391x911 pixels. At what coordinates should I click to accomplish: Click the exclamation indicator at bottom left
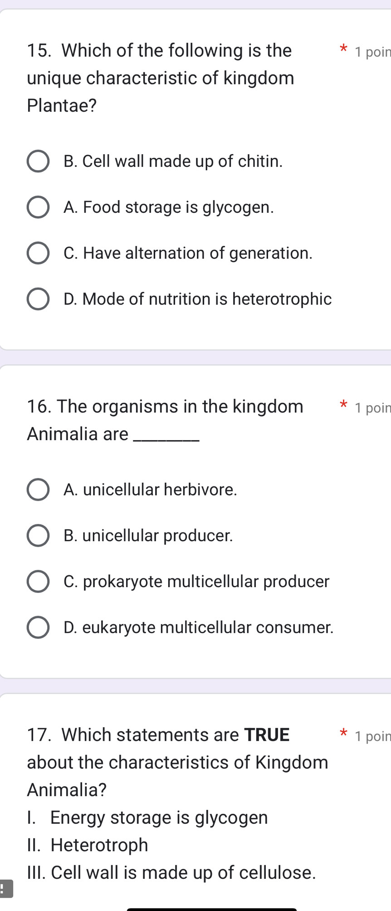tap(5, 888)
